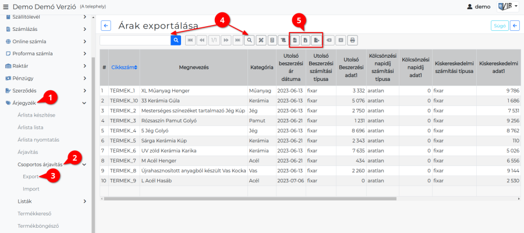
Task: Go to the next page
Action: tap(226, 40)
